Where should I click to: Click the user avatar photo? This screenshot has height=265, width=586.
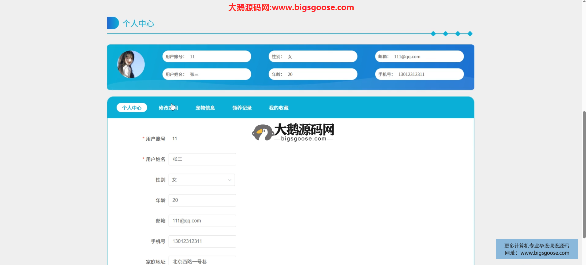131,64
